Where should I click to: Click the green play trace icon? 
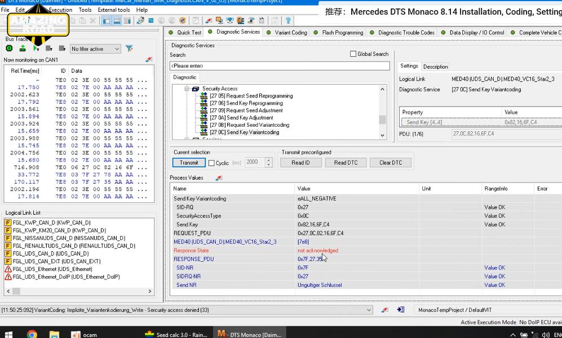pos(36,48)
